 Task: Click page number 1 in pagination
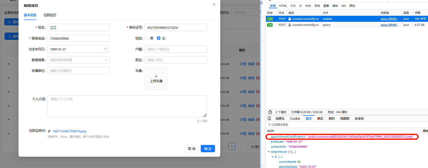click(232, 147)
